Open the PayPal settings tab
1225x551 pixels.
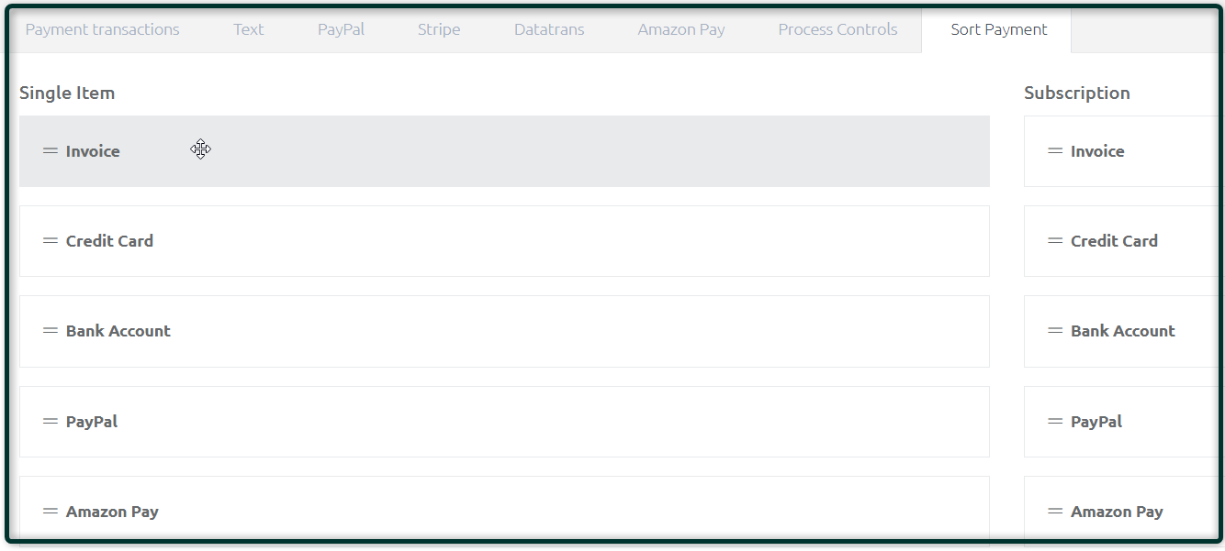click(341, 29)
